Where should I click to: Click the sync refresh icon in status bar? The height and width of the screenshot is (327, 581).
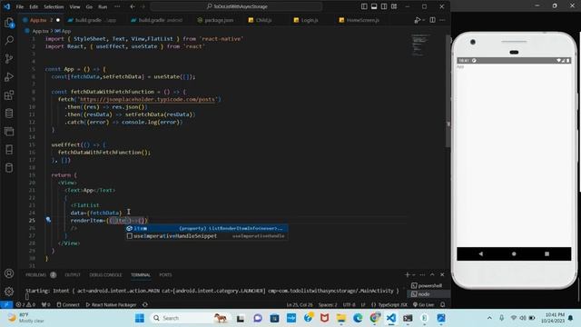pos(145,305)
